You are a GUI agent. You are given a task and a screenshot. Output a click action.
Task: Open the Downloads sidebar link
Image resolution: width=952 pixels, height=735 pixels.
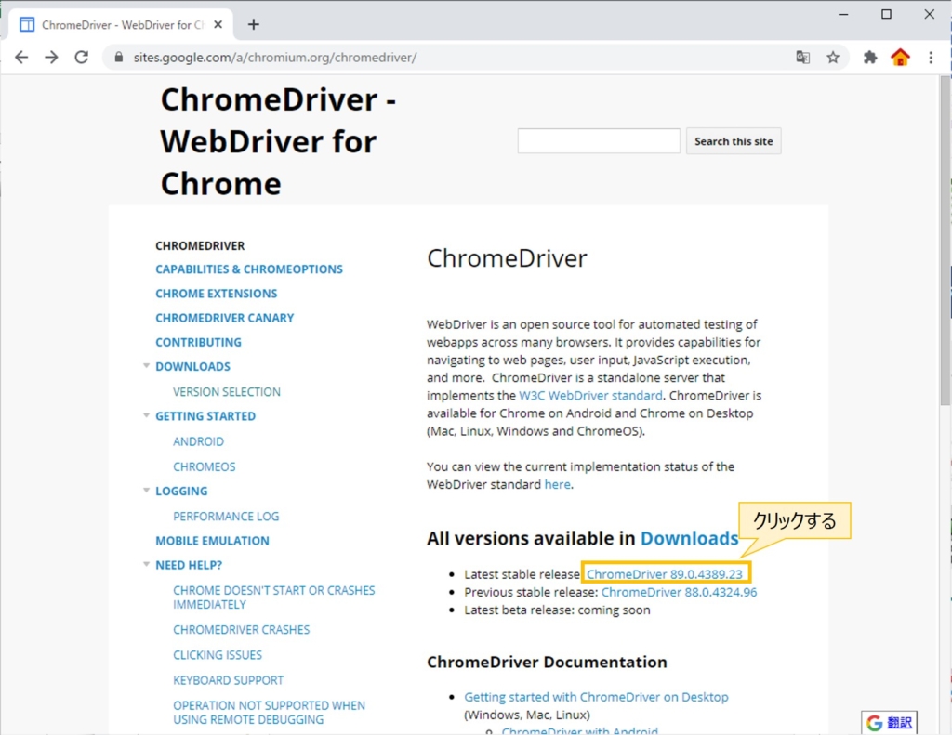193,367
